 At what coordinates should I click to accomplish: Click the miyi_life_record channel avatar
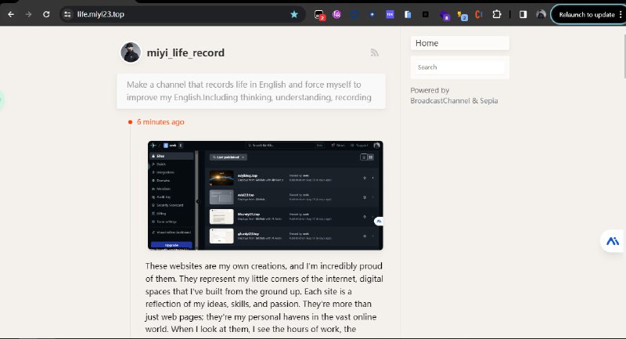pos(131,52)
